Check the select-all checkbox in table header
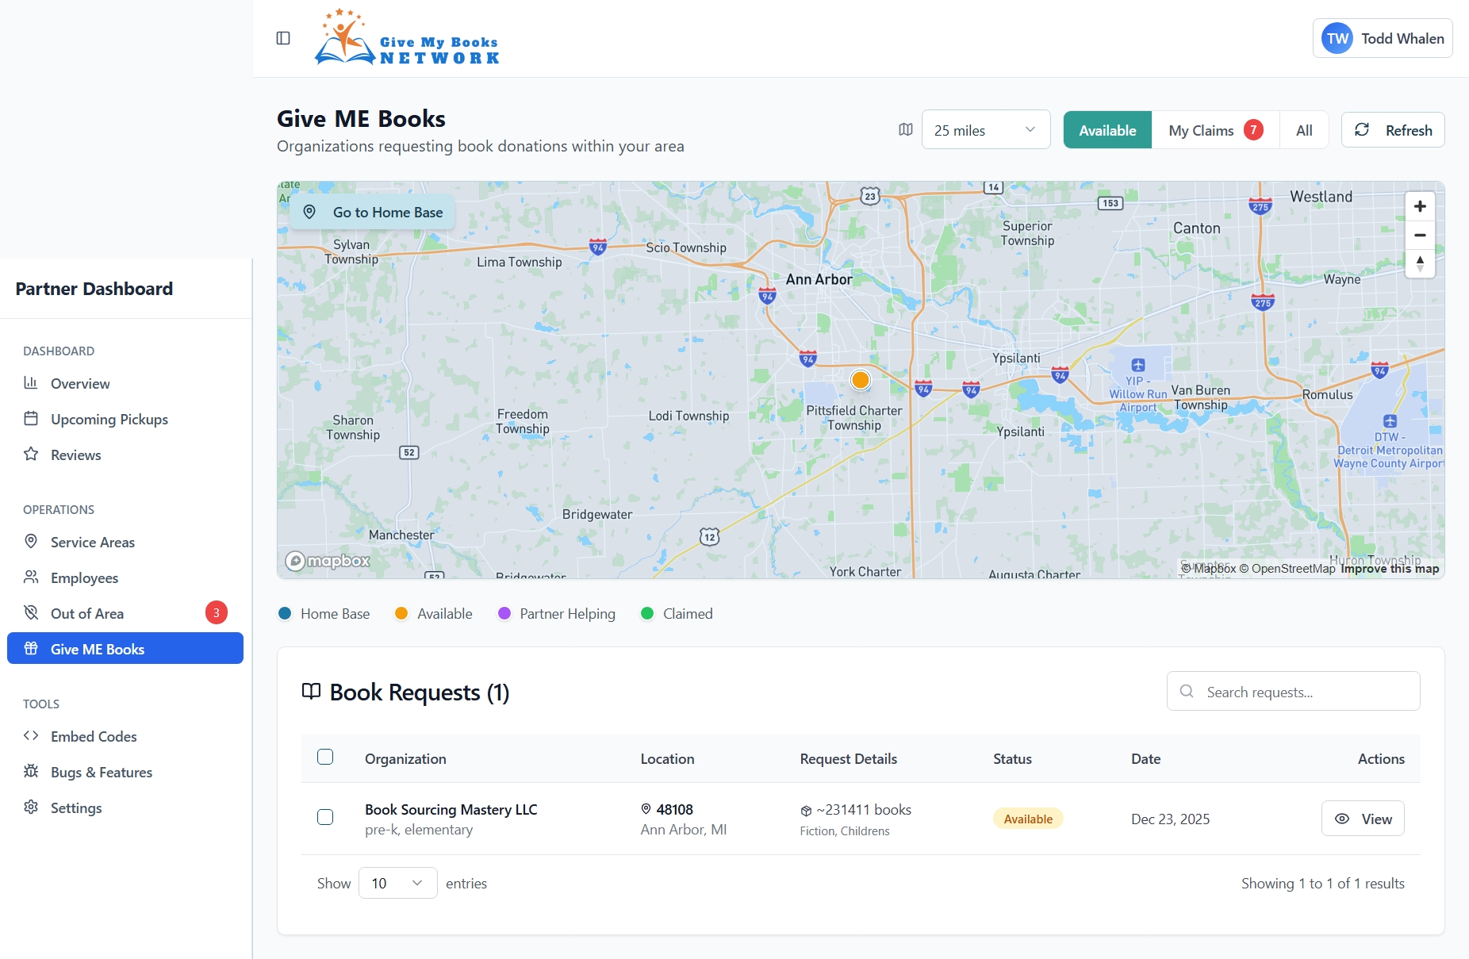 [325, 758]
